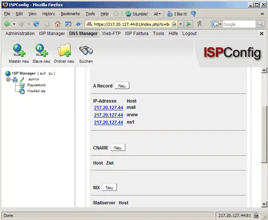Click Neu next to CNAME

coord(118,148)
